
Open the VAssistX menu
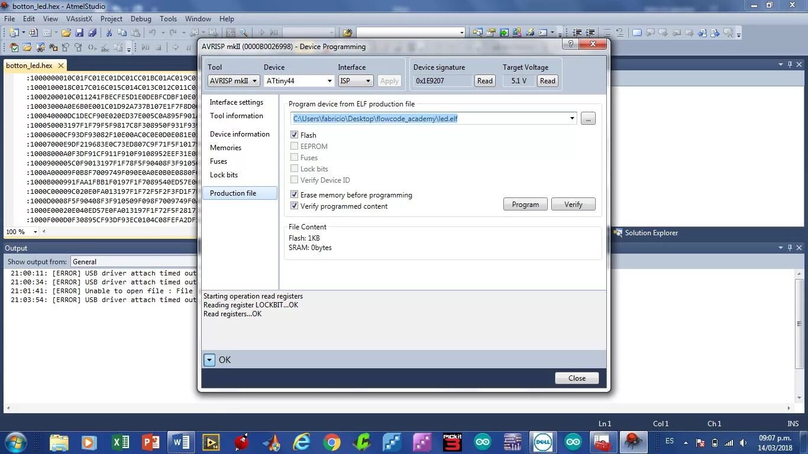tap(79, 18)
